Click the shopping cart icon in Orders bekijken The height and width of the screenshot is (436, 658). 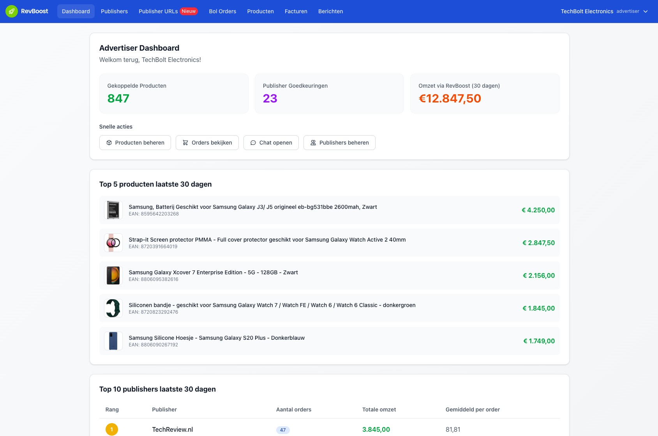[x=185, y=143]
